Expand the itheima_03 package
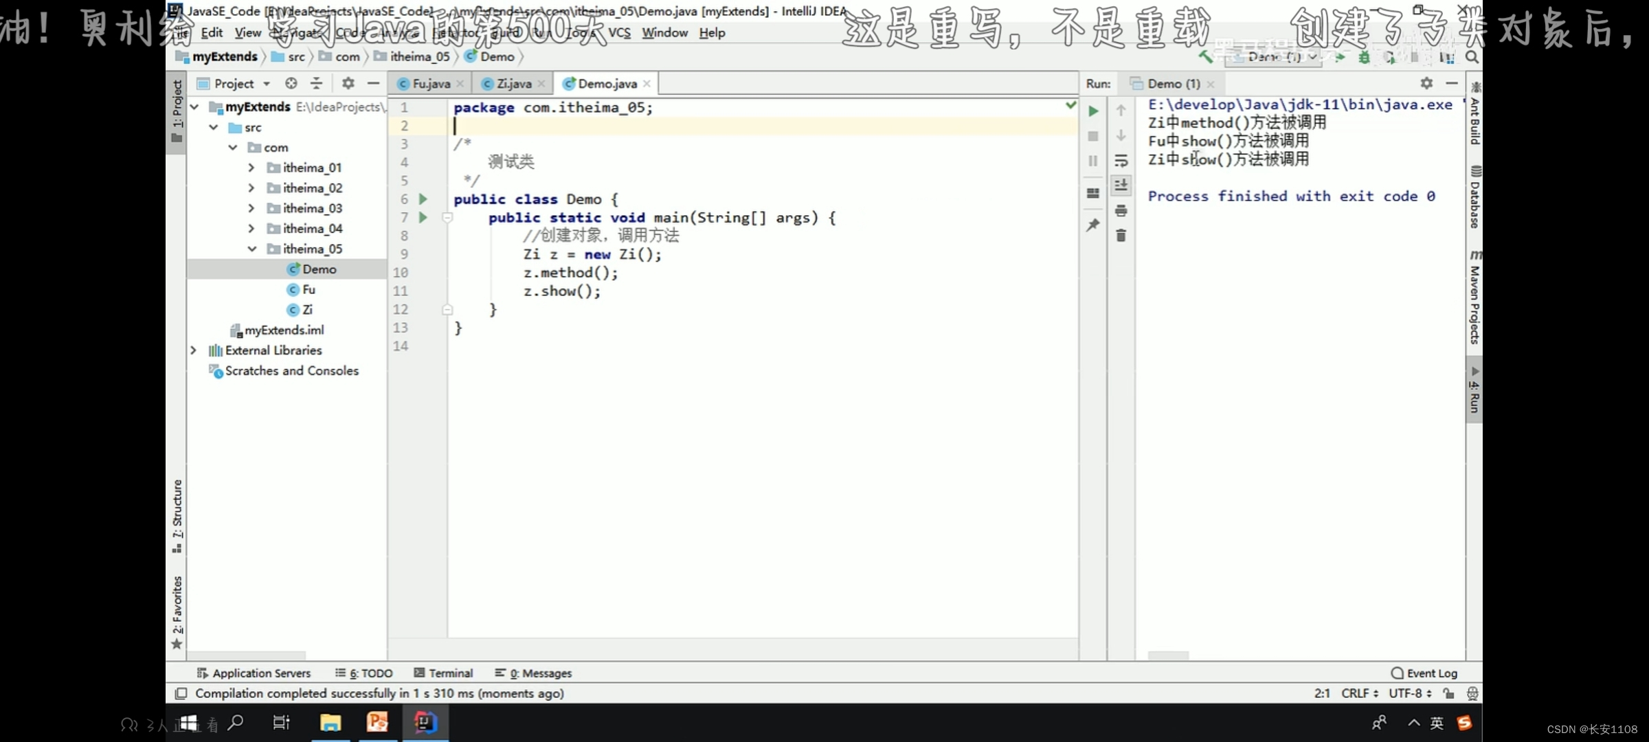The image size is (1649, 742). click(251, 208)
